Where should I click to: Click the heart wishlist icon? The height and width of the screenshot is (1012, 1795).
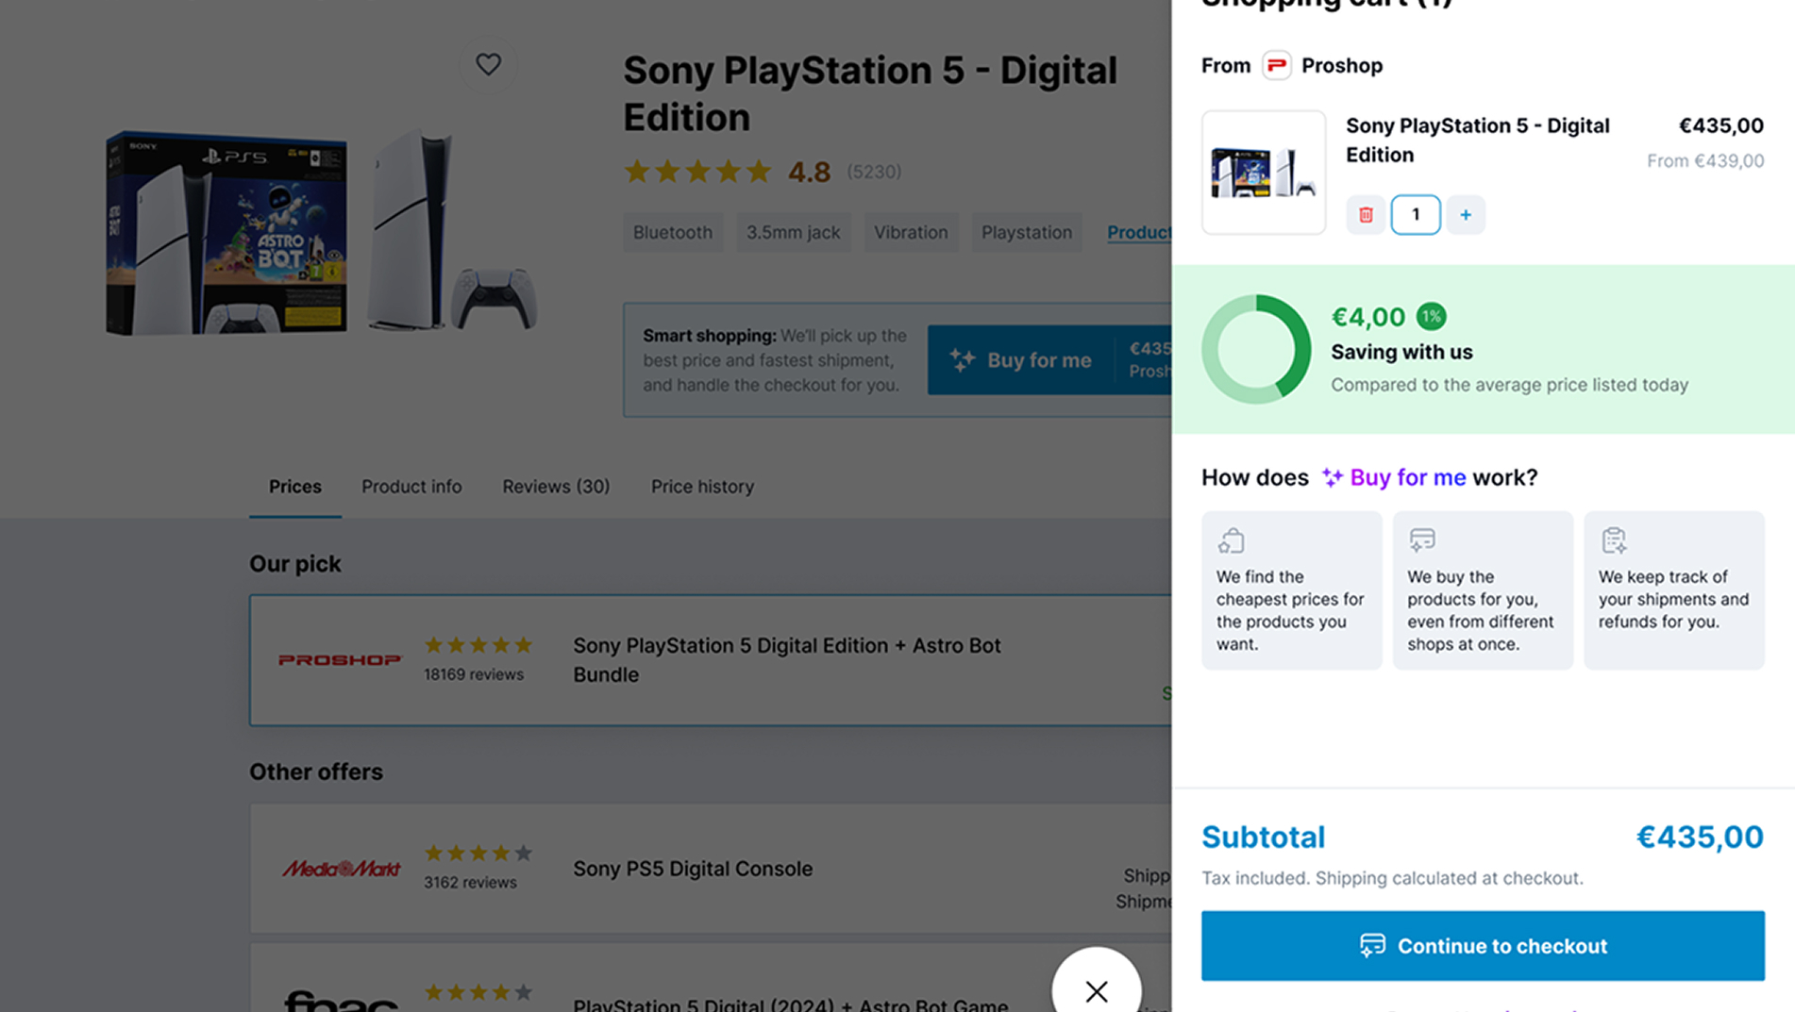pos(488,64)
